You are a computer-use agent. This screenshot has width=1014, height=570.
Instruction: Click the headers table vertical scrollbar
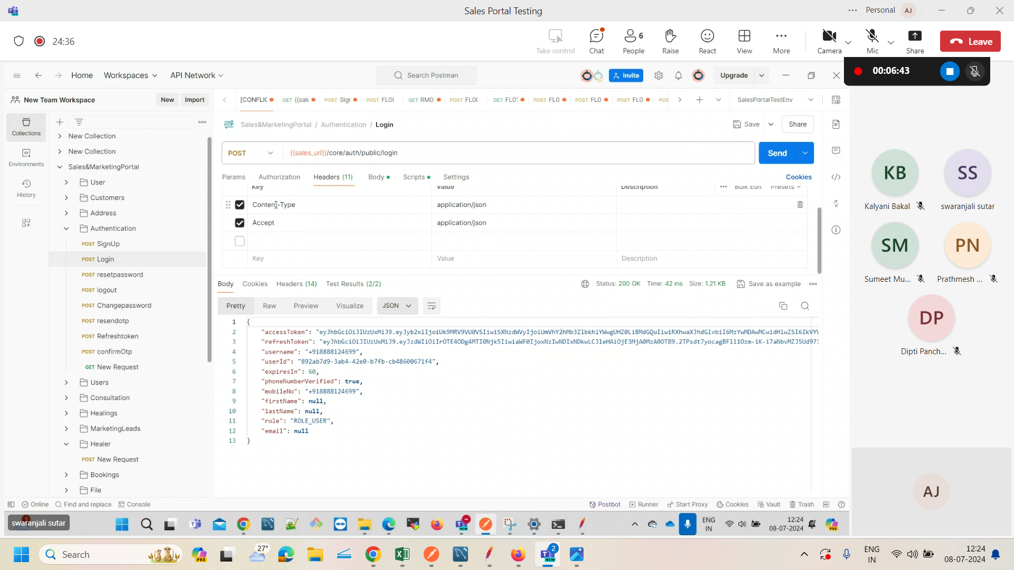coord(819,240)
